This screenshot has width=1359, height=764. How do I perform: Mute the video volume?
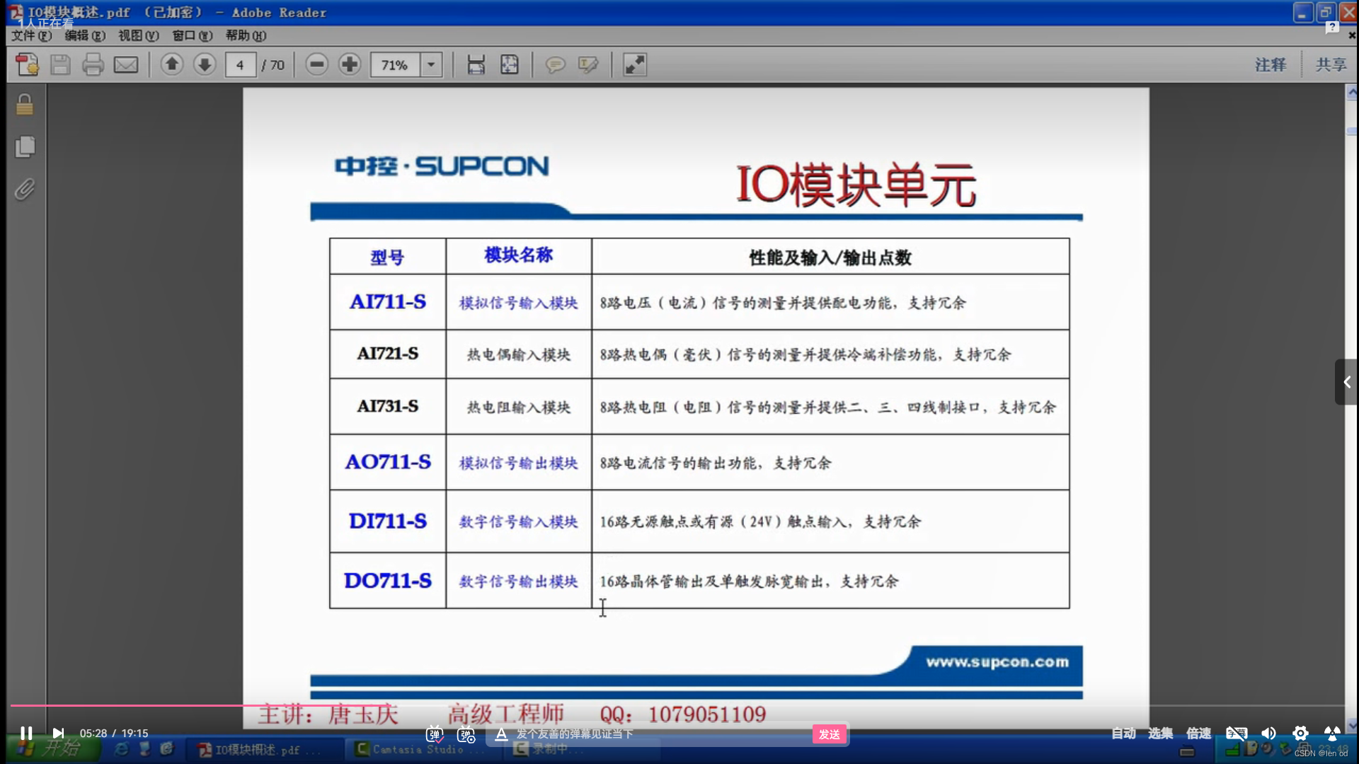point(1268,734)
